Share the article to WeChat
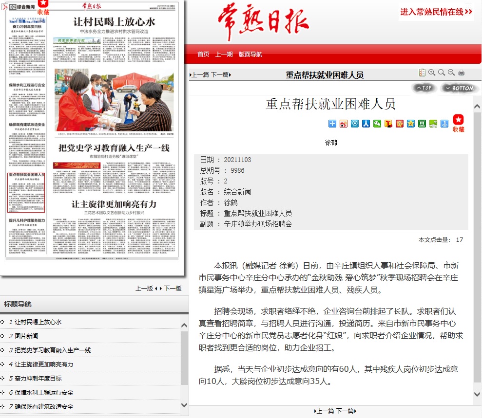This screenshot has width=482, height=418. coord(377,124)
